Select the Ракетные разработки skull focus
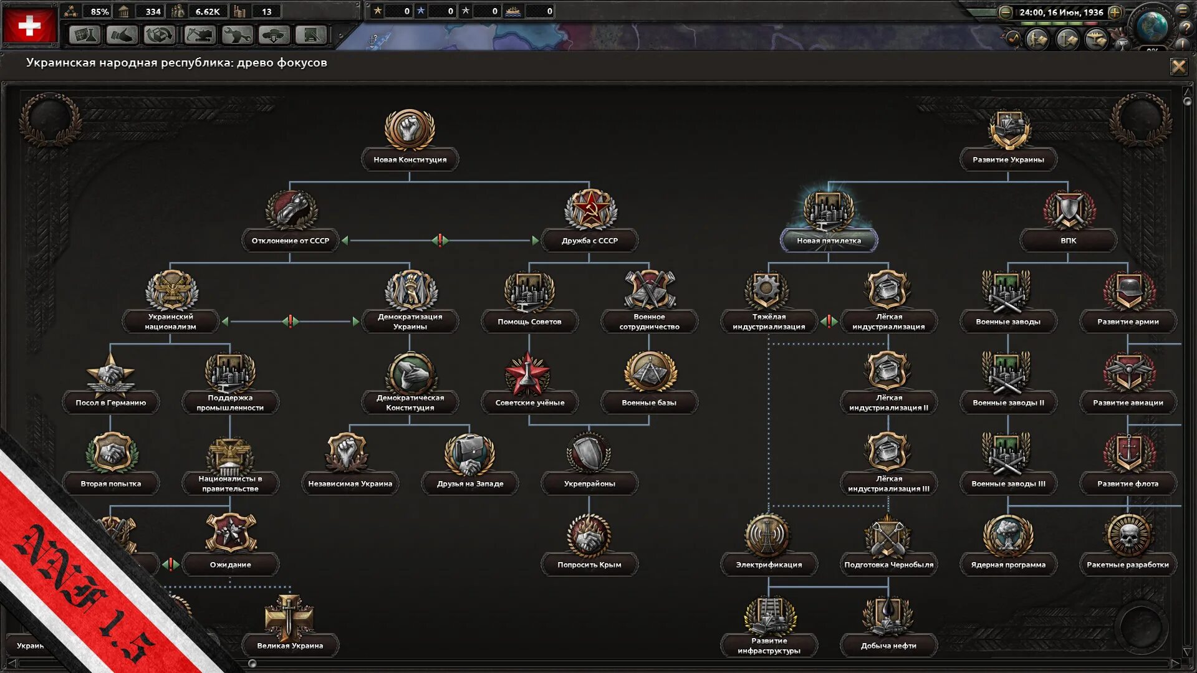 1128,545
